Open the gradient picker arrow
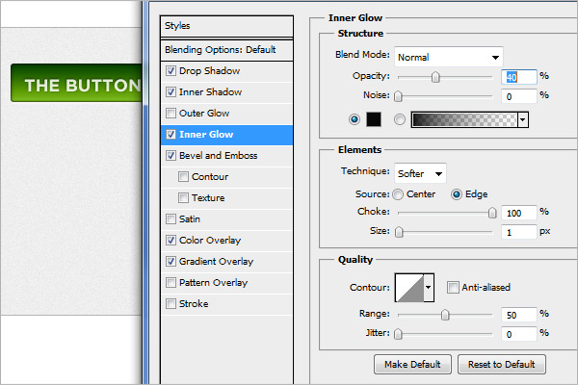Screen dimensions: 578x385 (x=523, y=119)
